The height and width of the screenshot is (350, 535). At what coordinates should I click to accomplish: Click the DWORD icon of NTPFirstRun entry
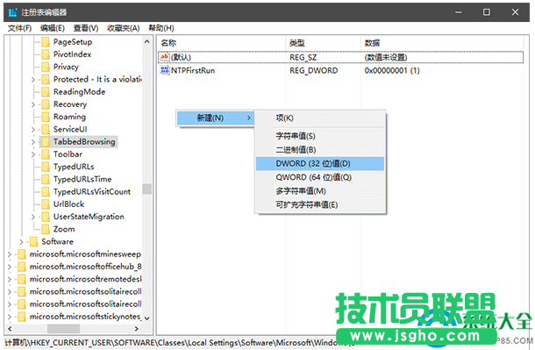[165, 70]
